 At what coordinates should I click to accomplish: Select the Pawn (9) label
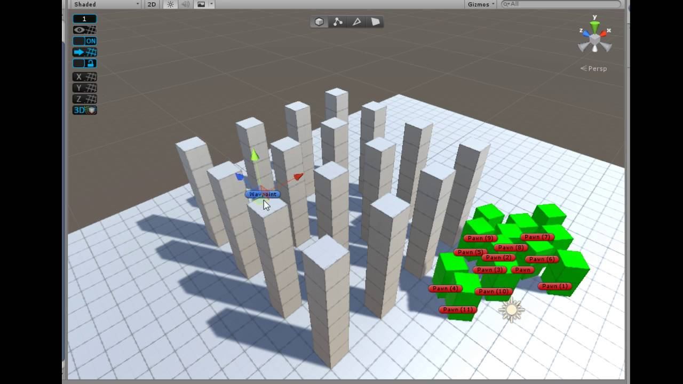[480, 238]
